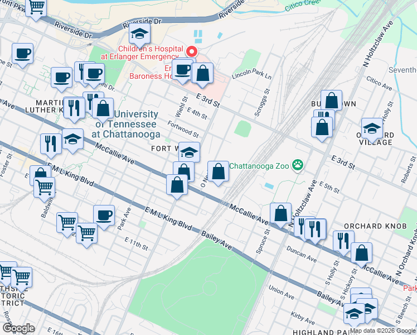Open shopping bag marker below Bushtown restaurant marker
This screenshot has width=417, height=335.
(322, 127)
